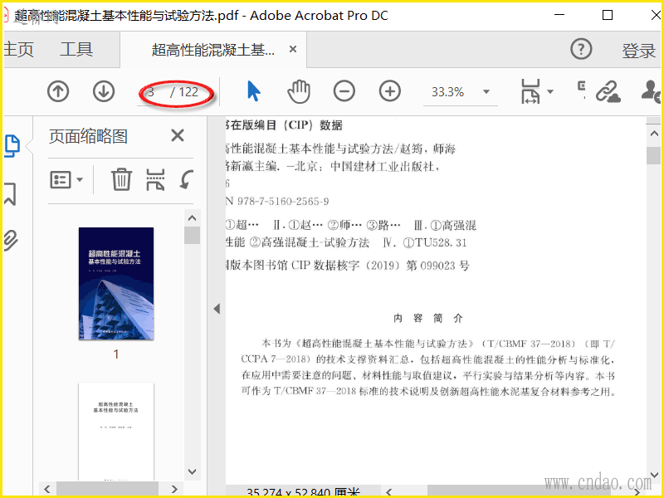The width and height of the screenshot is (664, 498).
Task: Go to next page with down arrow
Action: pos(104,91)
